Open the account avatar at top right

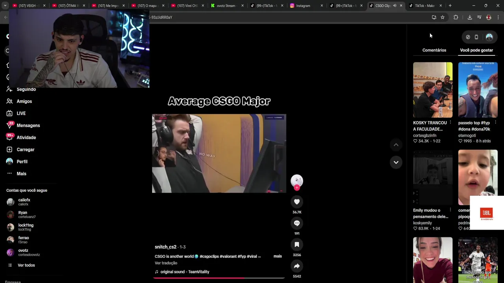489,37
